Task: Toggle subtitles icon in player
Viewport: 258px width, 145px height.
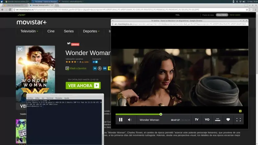Action: tap(218, 119)
